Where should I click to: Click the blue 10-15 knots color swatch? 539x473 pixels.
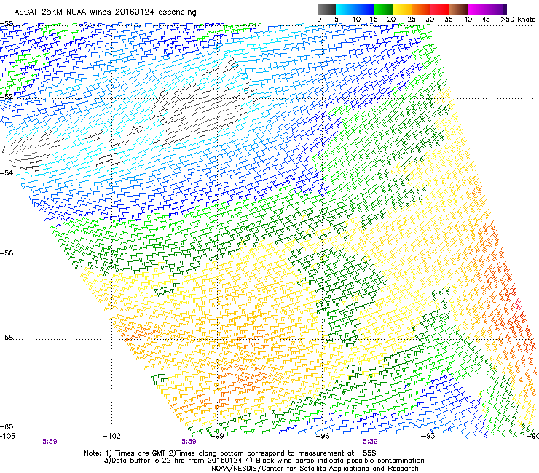(364, 9)
